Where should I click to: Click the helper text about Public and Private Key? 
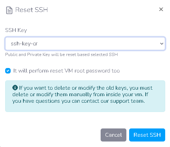click(61, 55)
